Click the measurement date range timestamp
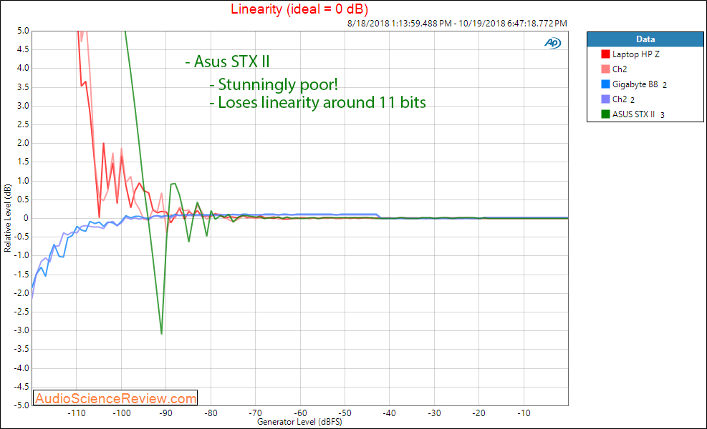This screenshot has width=707, height=429. coord(457,23)
